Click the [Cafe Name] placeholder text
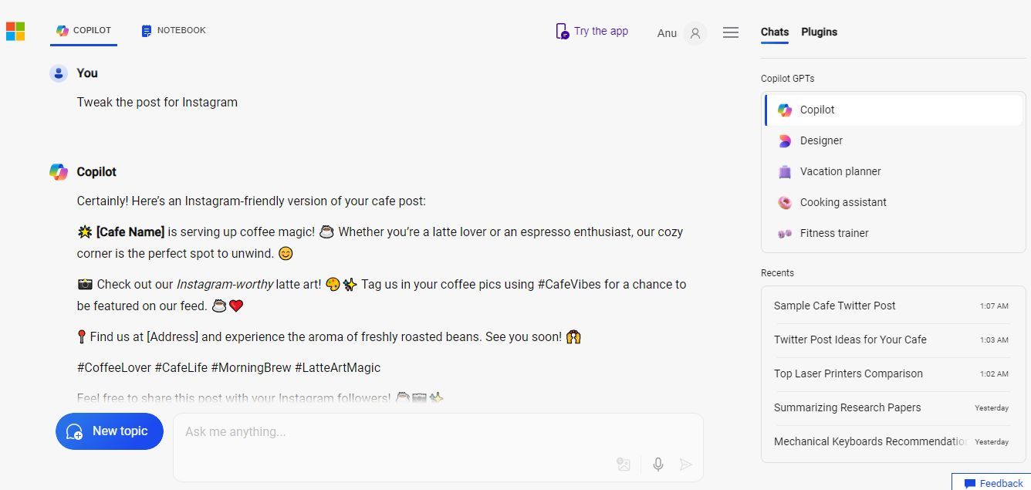Screen dimensions: 1031x490 (x=130, y=231)
